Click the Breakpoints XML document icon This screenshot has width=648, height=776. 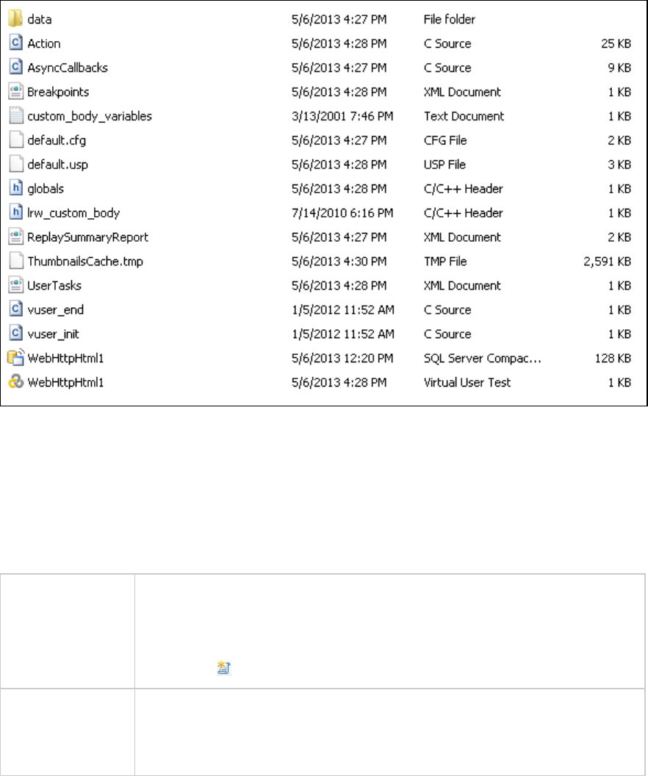(15, 92)
